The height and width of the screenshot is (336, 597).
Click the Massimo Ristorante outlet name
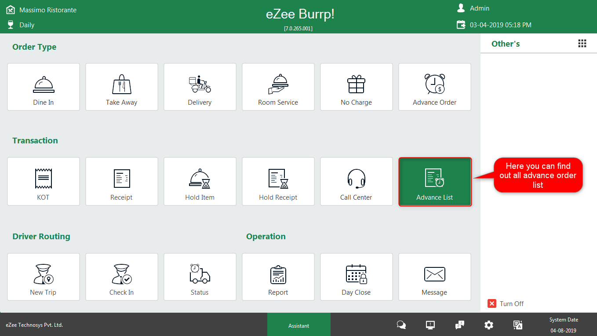click(48, 10)
